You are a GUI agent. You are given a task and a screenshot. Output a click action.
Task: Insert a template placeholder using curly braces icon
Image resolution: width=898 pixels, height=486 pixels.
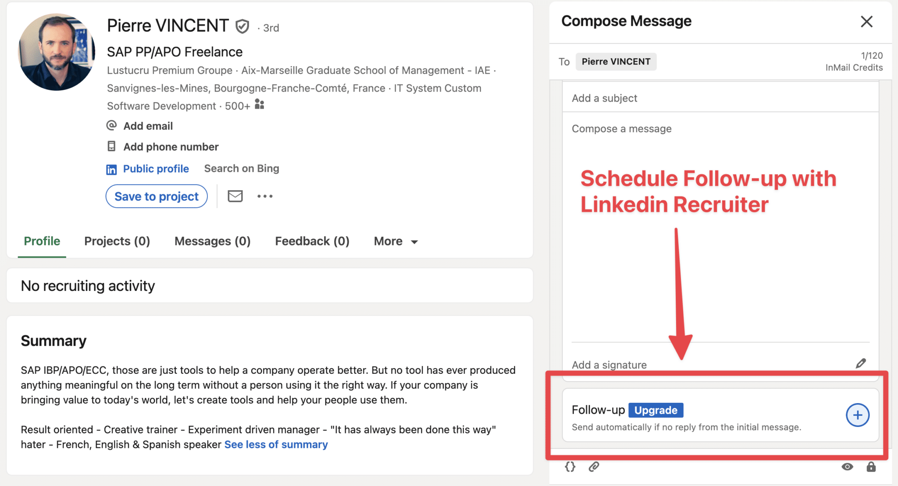coord(570,467)
